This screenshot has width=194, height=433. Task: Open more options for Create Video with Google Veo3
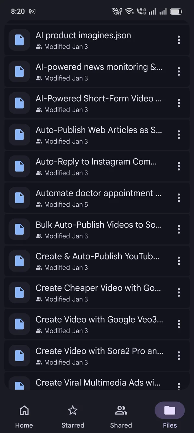coord(179,324)
